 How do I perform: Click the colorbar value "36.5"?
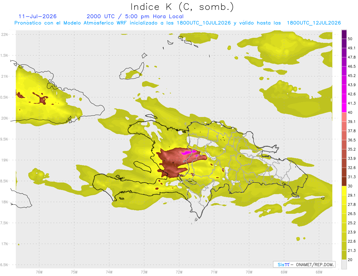pyautogui.click(x=352, y=140)
